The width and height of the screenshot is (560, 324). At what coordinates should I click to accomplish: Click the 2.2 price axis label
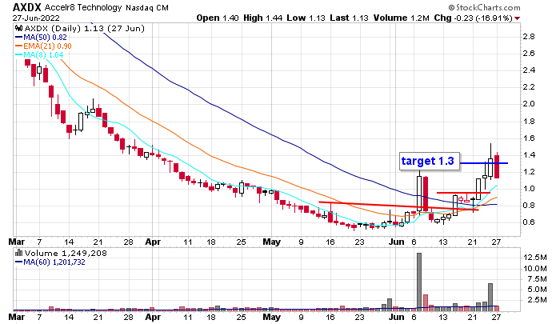tap(529, 87)
